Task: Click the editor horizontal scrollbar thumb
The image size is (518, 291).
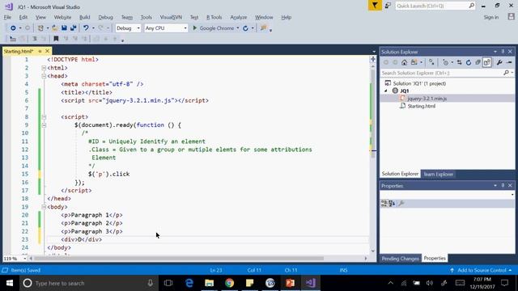Action: pyautogui.click(x=178, y=259)
